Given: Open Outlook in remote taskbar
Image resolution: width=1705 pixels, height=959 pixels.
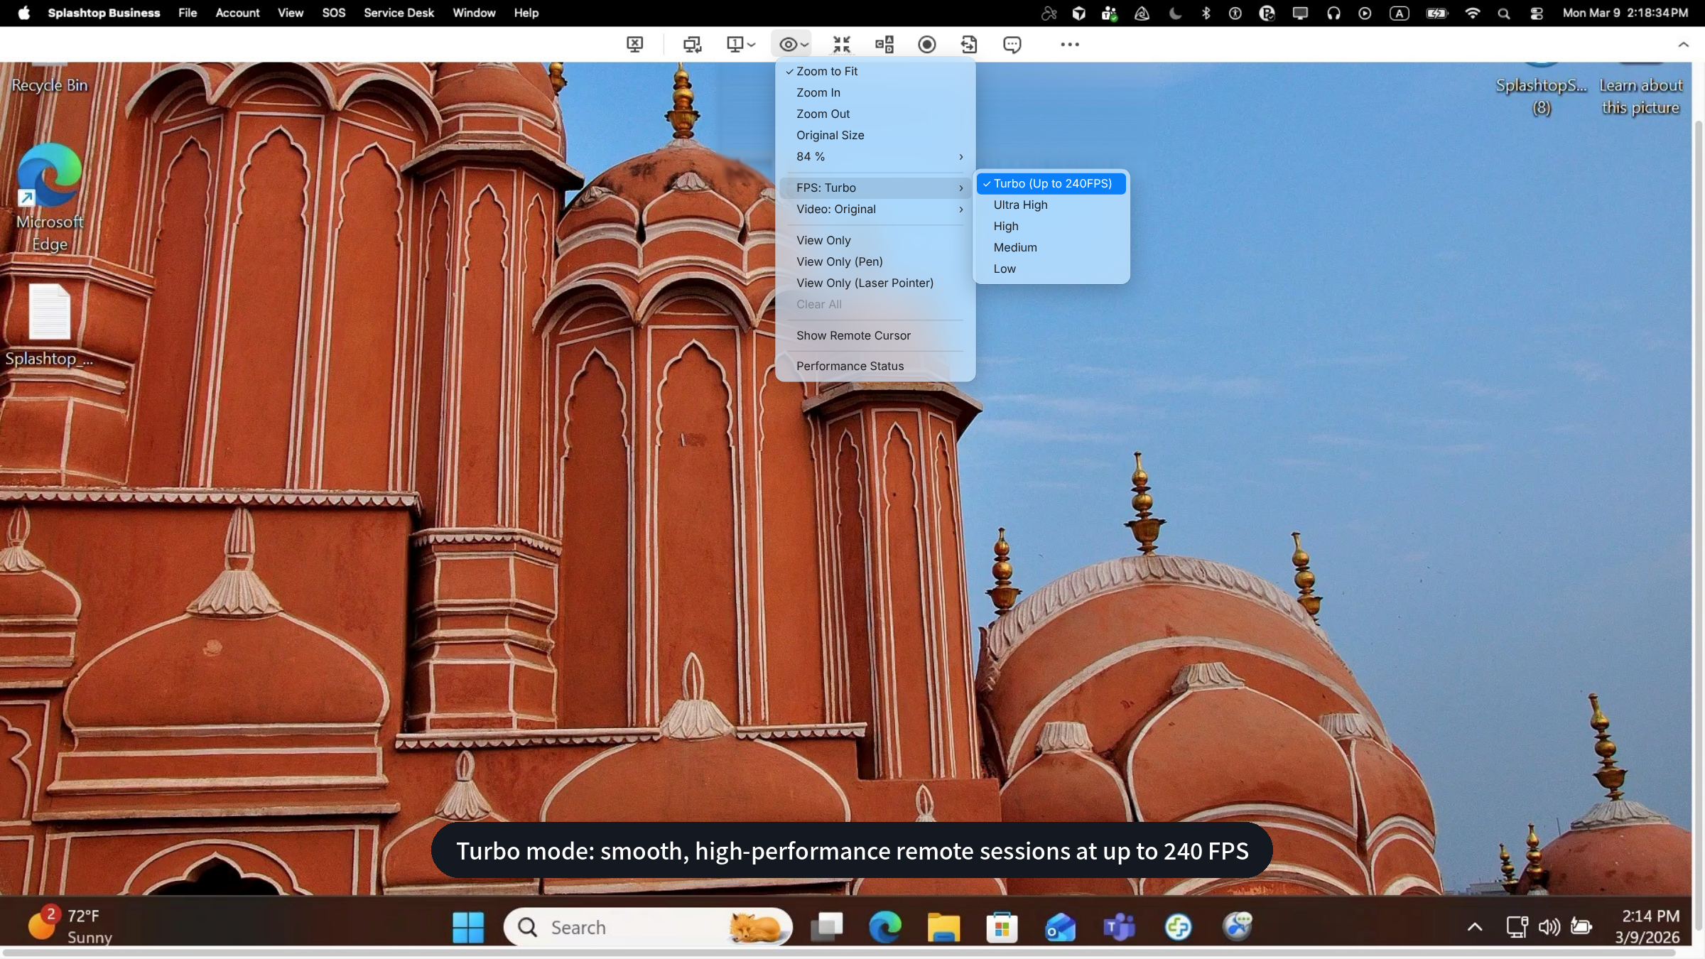Looking at the screenshot, I should (1060, 927).
